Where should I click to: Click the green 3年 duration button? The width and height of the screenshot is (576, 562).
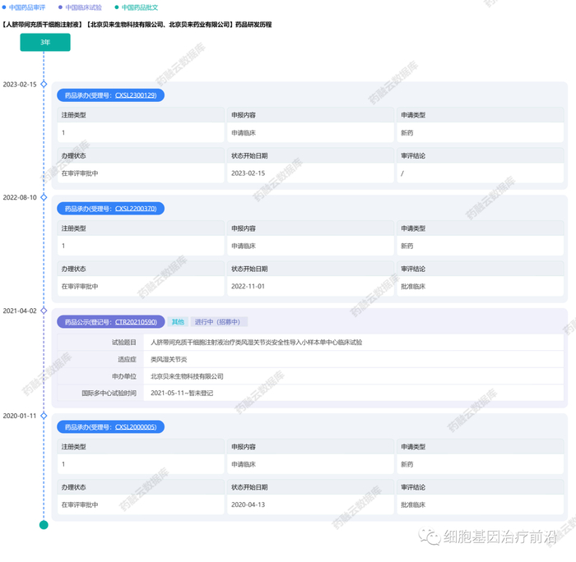click(45, 42)
